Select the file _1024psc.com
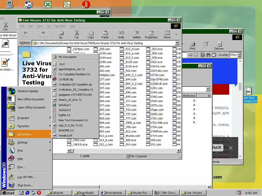The image size is (262, 196). point(78,49)
